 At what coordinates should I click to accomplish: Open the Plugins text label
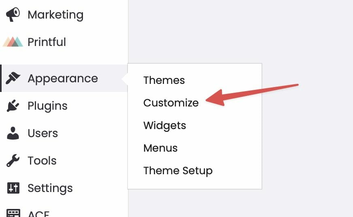click(x=47, y=106)
